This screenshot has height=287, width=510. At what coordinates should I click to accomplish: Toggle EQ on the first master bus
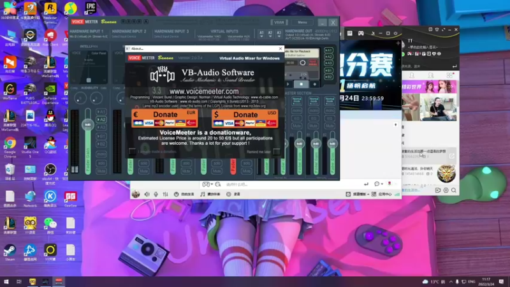pyautogui.click(x=297, y=118)
